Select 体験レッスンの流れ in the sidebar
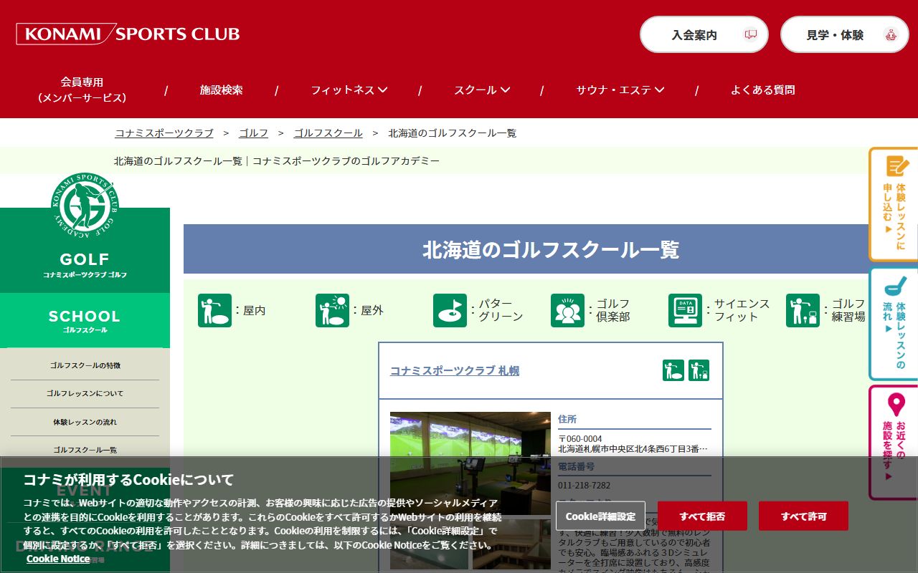 pyautogui.click(x=85, y=422)
